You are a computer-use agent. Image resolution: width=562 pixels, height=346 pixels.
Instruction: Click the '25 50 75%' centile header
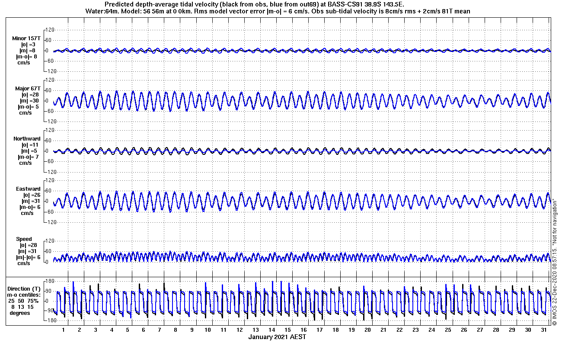(x=24, y=301)
